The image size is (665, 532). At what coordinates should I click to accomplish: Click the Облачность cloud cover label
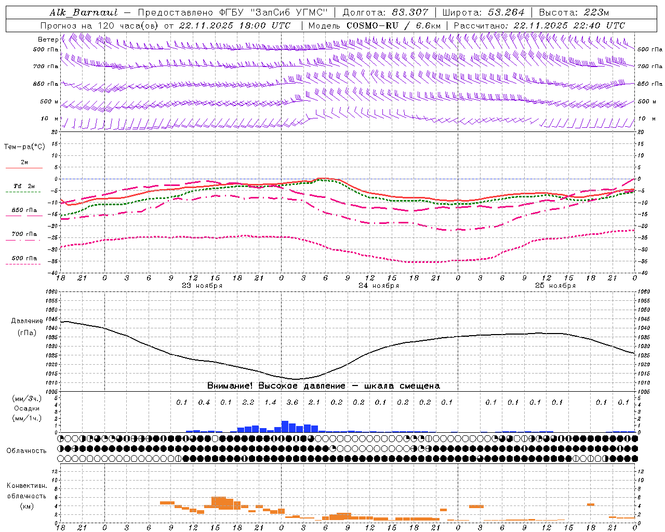(x=26, y=450)
